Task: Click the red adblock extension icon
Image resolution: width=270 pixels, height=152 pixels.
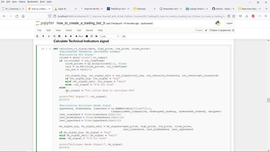Action: click(x=253, y=16)
